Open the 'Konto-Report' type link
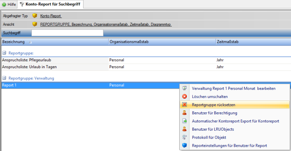Image resolution: width=291 pixels, height=151 pixels. (x=51, y=16)
